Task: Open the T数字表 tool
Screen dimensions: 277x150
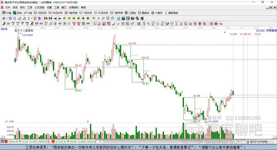Action: [x=116, y=13]
